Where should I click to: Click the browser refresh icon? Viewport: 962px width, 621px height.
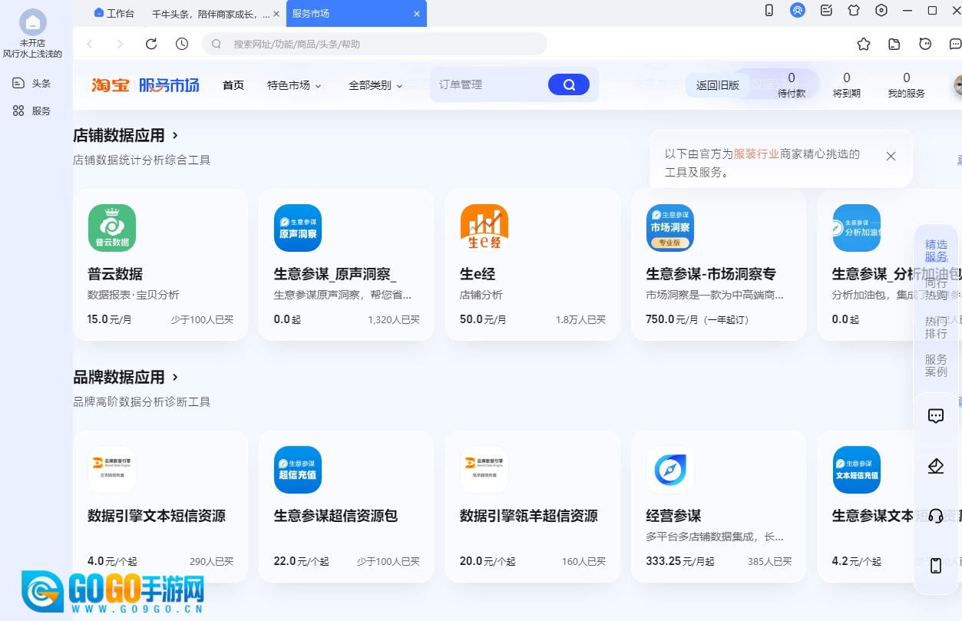point(151,44)
